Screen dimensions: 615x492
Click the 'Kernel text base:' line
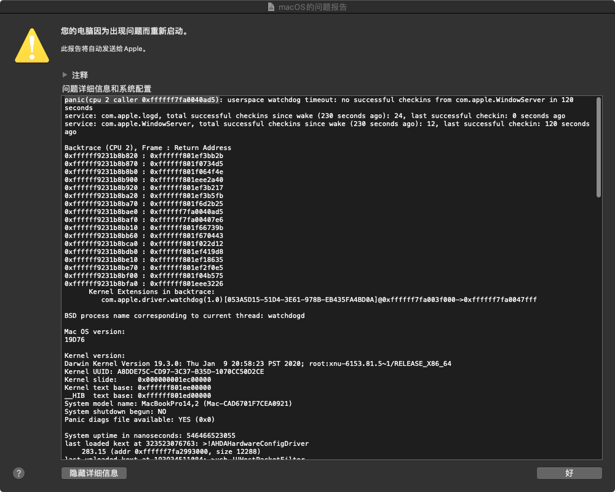coord(138,387)
